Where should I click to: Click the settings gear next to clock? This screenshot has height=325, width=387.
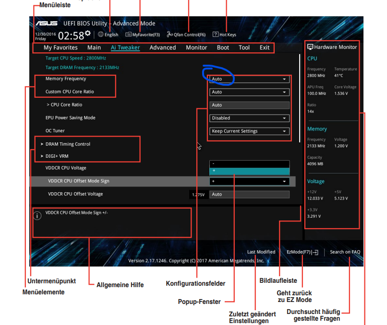pos(87,34)
